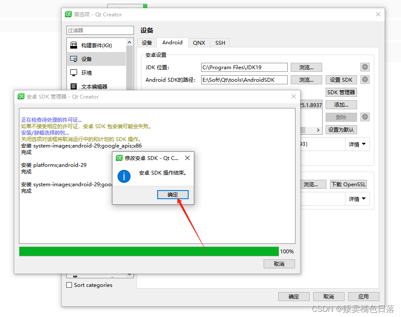The width and height of the screenshot is (401, 317).
Task: Click globe icon next to 删除 button
Action: [x=365, y=117]
